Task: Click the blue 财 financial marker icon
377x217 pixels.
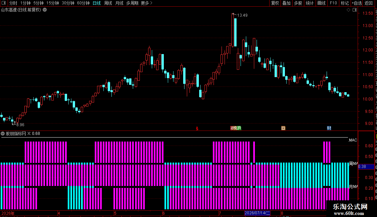Action: [329, 128]
